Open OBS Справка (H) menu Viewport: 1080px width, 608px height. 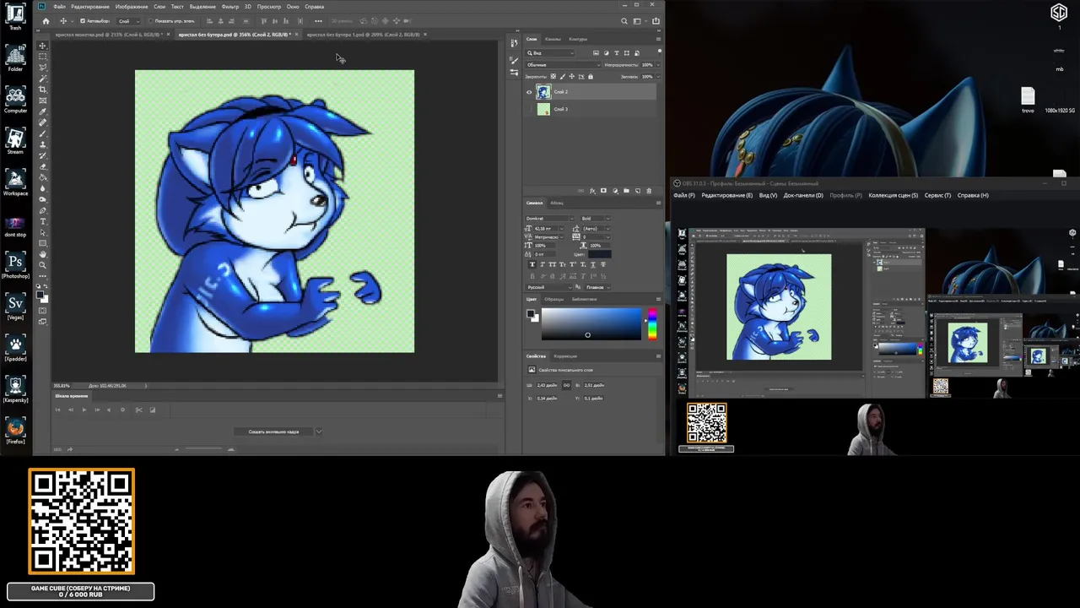tap(973, 195)
